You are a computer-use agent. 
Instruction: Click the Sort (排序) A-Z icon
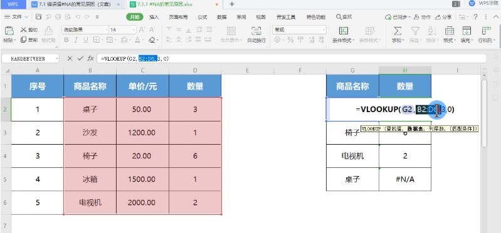coord(432,31)
